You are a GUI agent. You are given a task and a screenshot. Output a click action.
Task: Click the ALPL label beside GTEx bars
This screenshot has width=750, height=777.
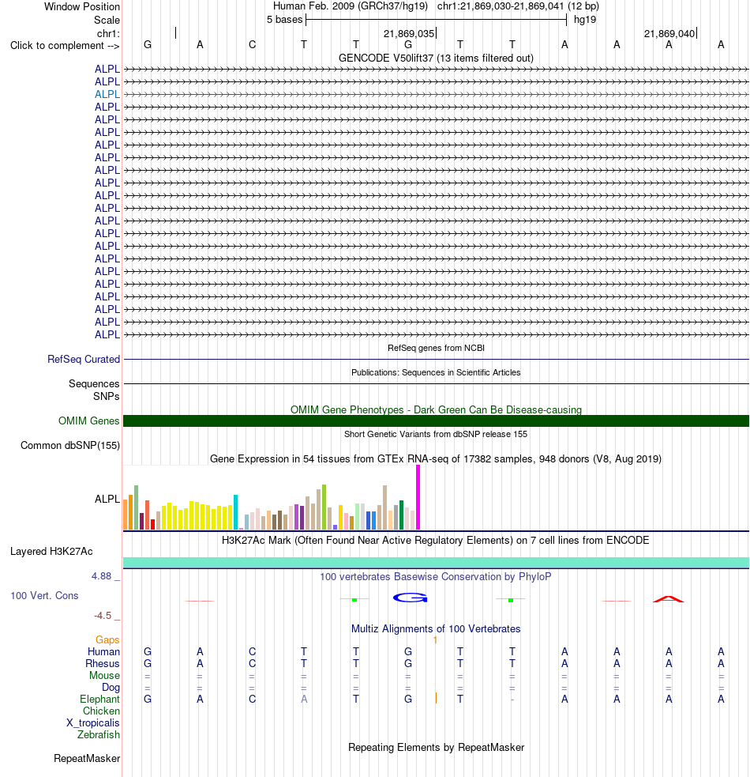click(x=107, y=499)
